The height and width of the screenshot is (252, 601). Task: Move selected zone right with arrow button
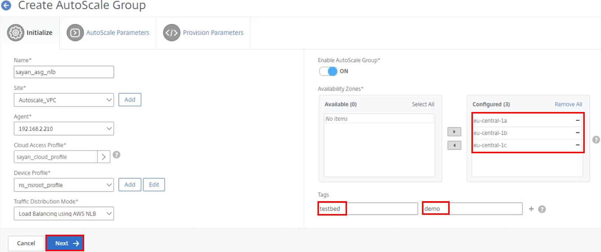tap(454, 132)
